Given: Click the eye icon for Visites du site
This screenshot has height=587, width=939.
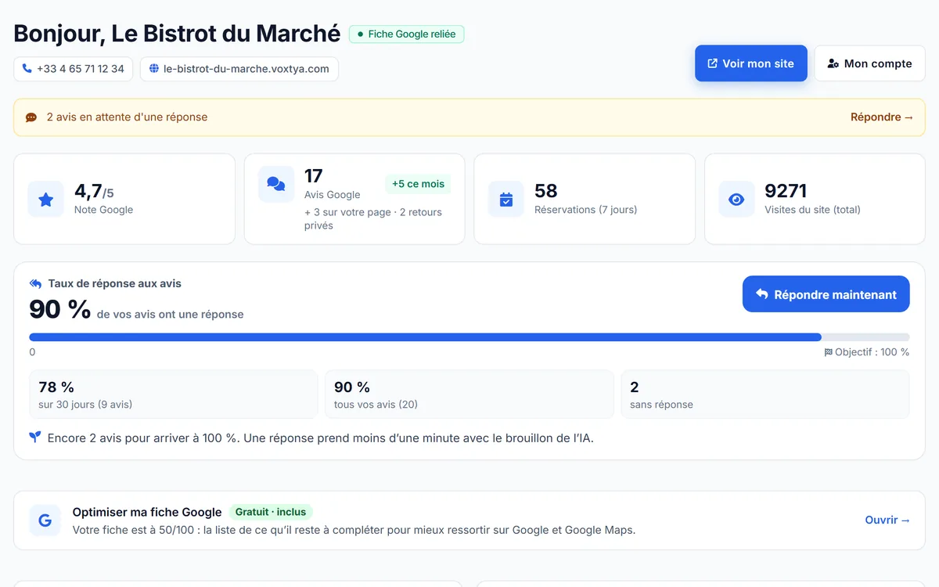Looking at the screenshot, I should click(736, 199).
